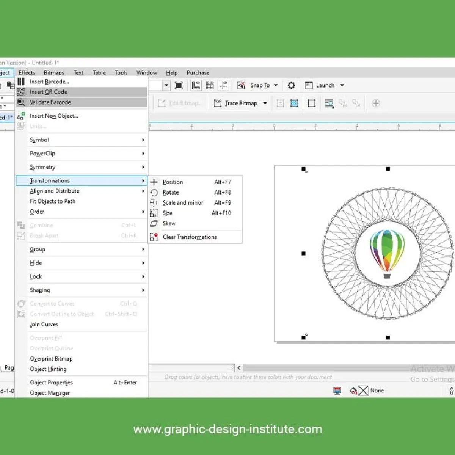The image size is (455, 455).
Task: Click the Insert QR Code icon
Action: tap(21, 92)
